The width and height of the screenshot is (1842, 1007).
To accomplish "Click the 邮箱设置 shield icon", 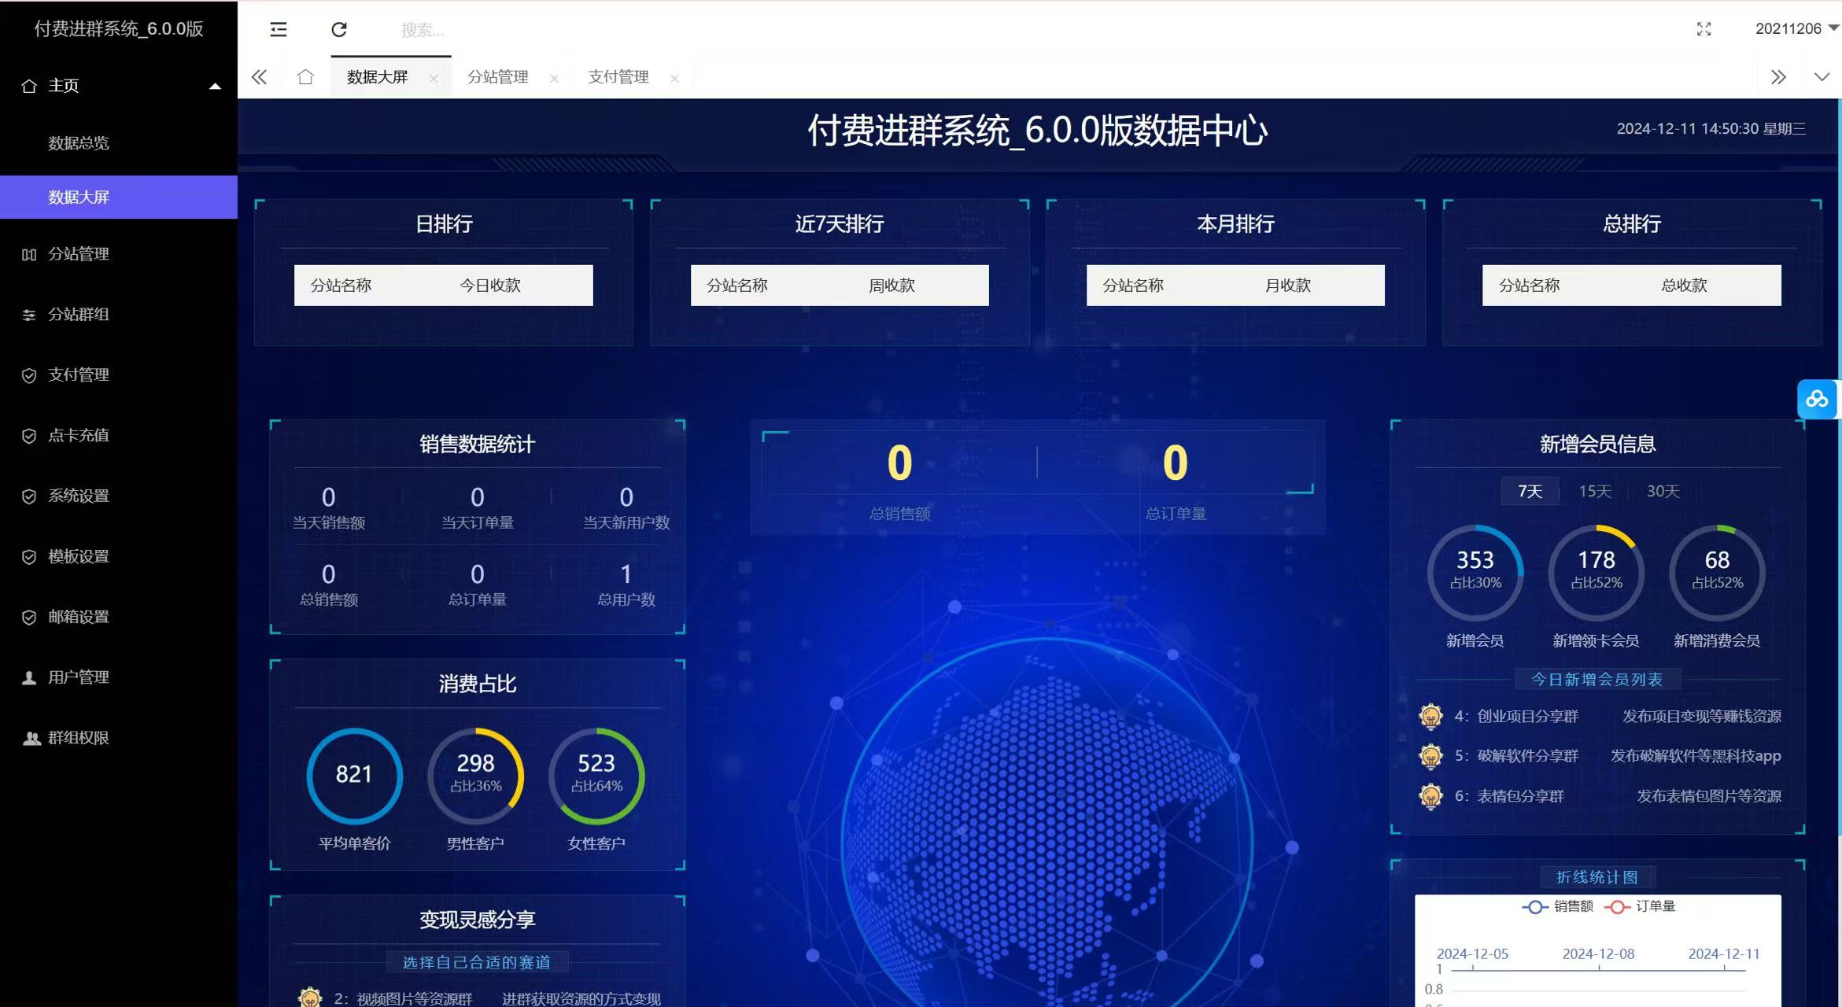I will [x=29, y=618].
